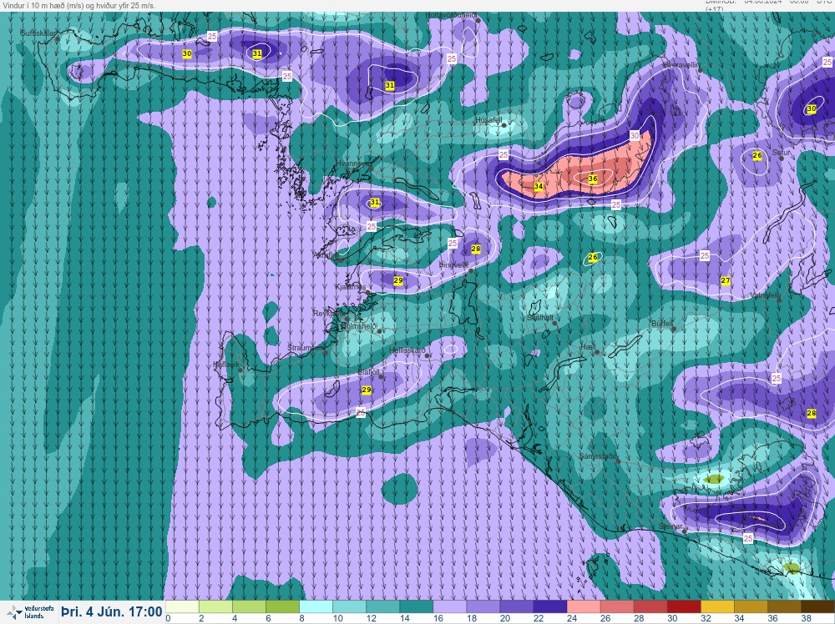This screenshot has height=624, width=835.
Task: Click the Veðurstofa Íslands logo
Action: (x=29, y=612)
